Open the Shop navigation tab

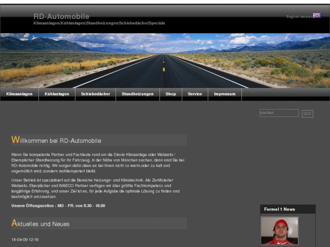[171, 94]
